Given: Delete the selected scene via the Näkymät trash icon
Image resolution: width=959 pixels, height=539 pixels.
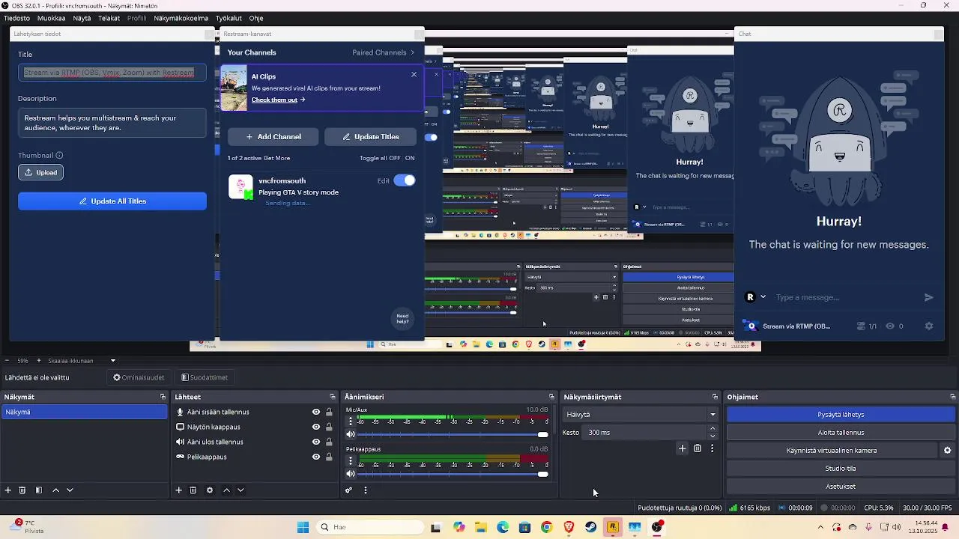Looking at the screenshot, I should 22,490.
